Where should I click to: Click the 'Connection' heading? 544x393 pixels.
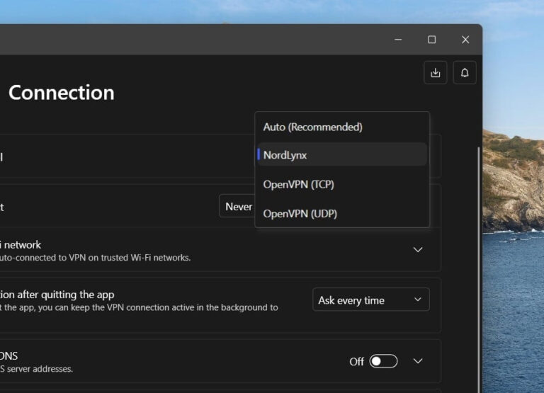click(62, 93)
